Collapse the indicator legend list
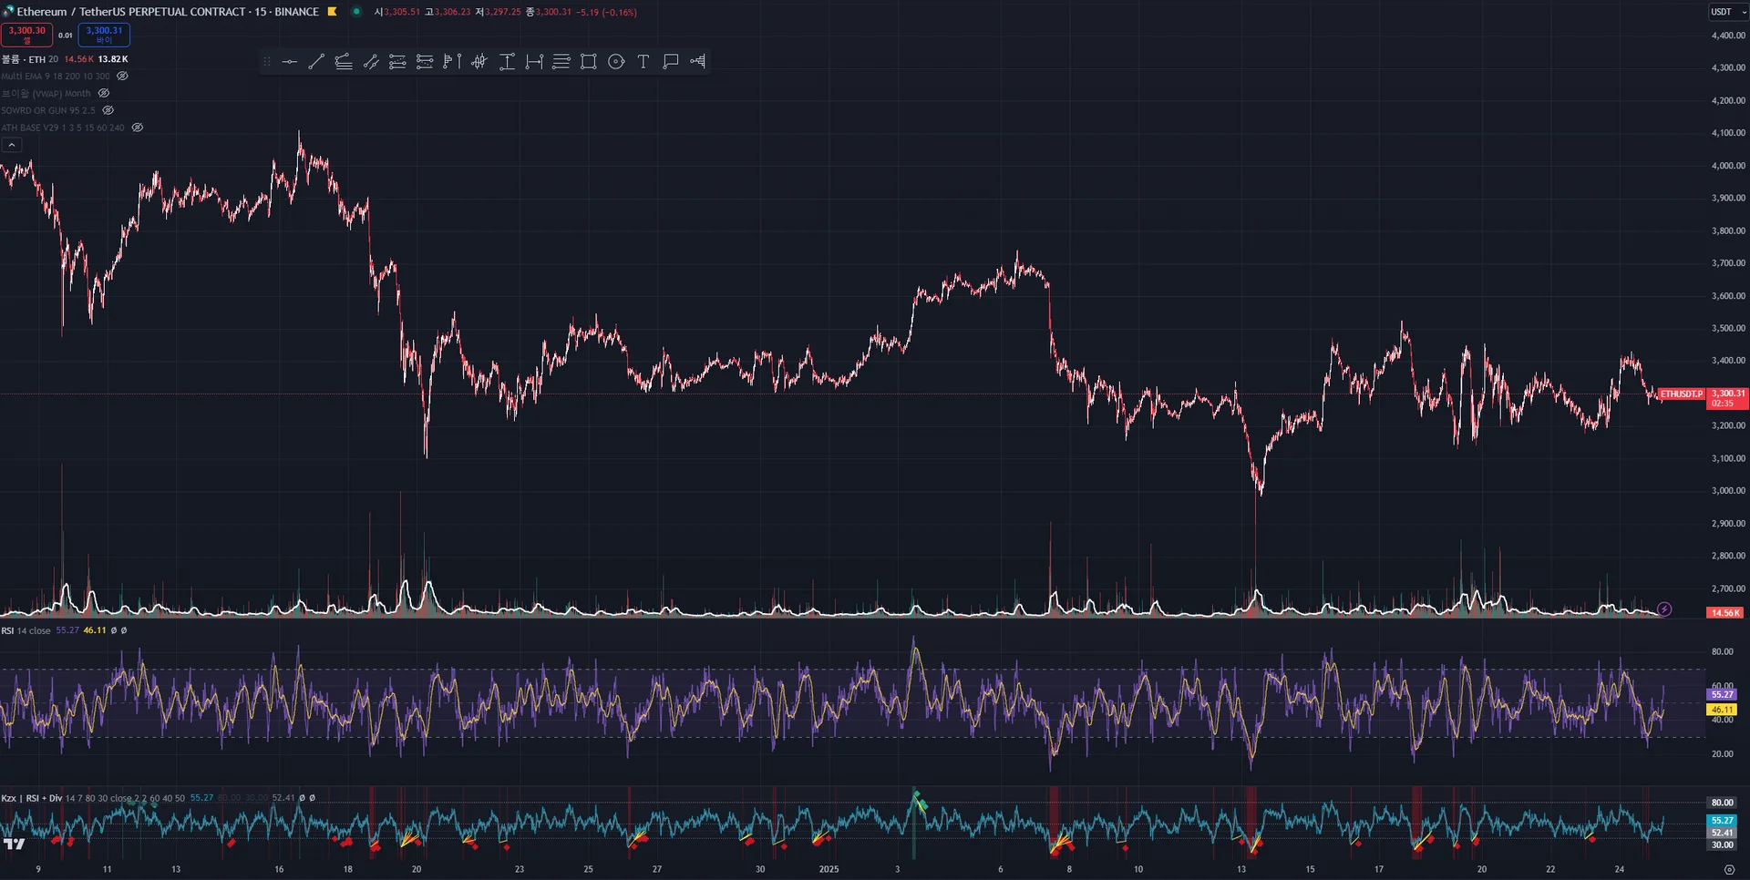This screenshot has width=1750, height=880. point(11,146)
